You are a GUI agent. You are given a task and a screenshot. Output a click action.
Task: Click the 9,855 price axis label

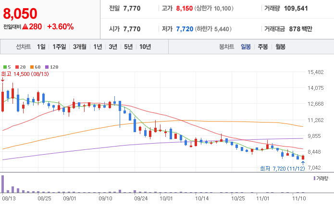[x=315, y=136]
